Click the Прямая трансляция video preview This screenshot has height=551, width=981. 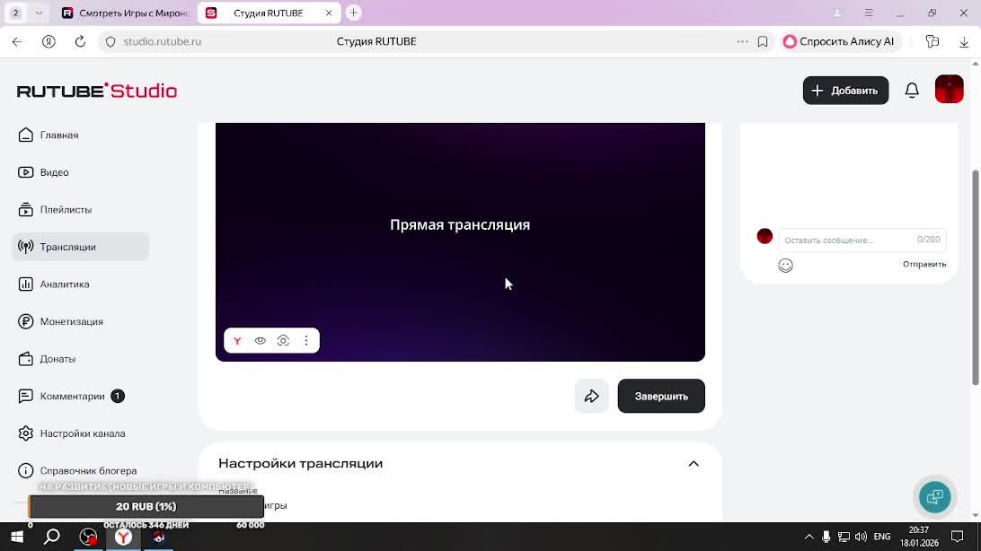pyautogui.click(x=460, y=242)
